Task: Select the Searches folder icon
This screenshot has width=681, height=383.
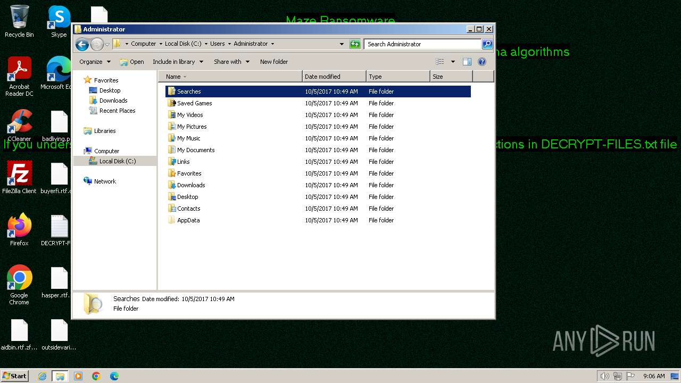Action: pos(171,91)
